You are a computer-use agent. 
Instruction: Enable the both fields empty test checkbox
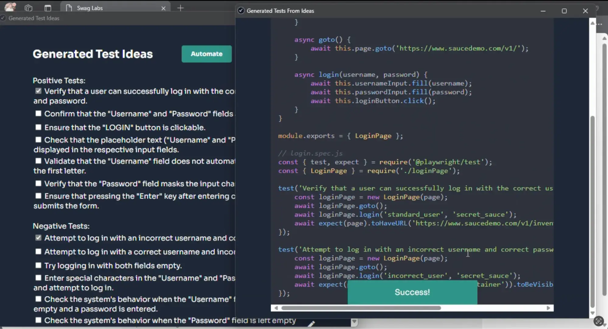38,265
